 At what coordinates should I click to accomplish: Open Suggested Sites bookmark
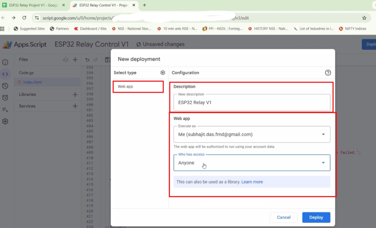click(x=29, y=29)
